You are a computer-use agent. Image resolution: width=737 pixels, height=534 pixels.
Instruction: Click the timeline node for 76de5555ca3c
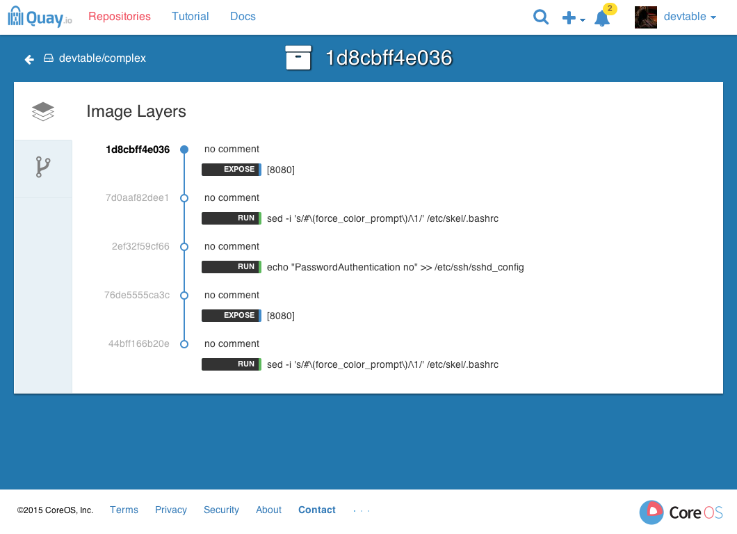184,296
